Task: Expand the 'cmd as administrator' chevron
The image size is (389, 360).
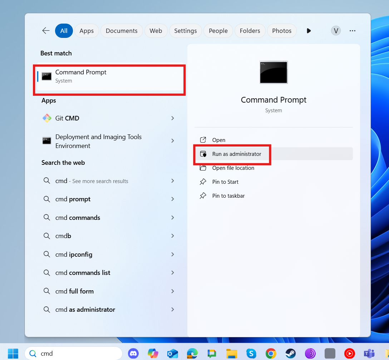Action: click(x=173, y=309)
